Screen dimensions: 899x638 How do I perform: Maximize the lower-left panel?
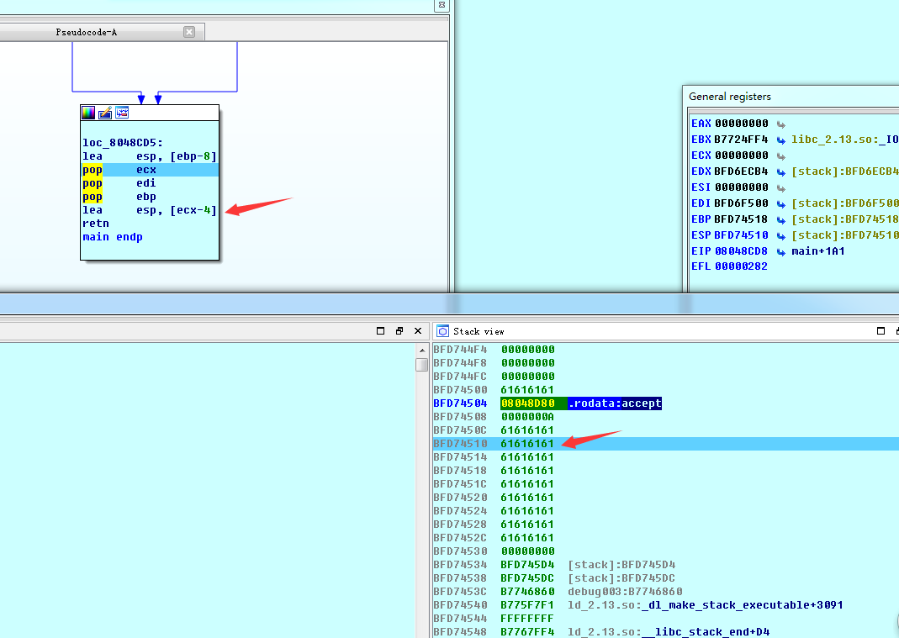click(x=380, y=330)
